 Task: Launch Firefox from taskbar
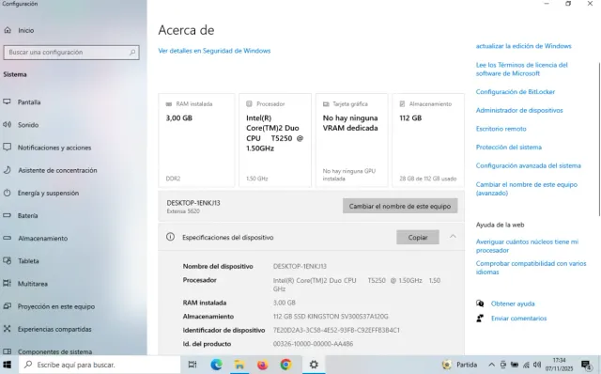click(263, 365)
